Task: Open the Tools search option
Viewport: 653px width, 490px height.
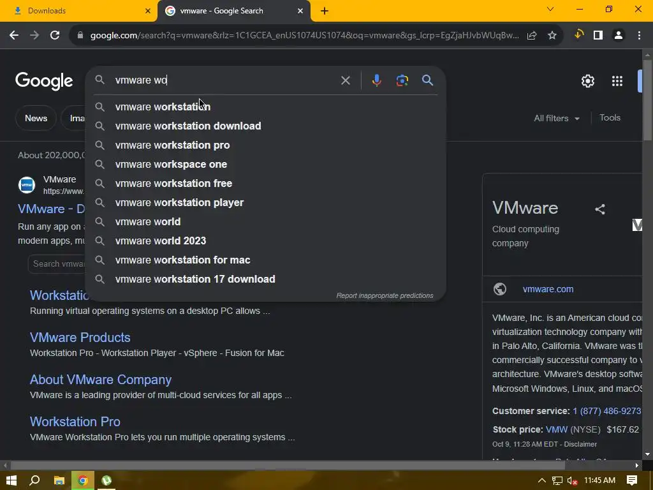Action: (610, 118)
